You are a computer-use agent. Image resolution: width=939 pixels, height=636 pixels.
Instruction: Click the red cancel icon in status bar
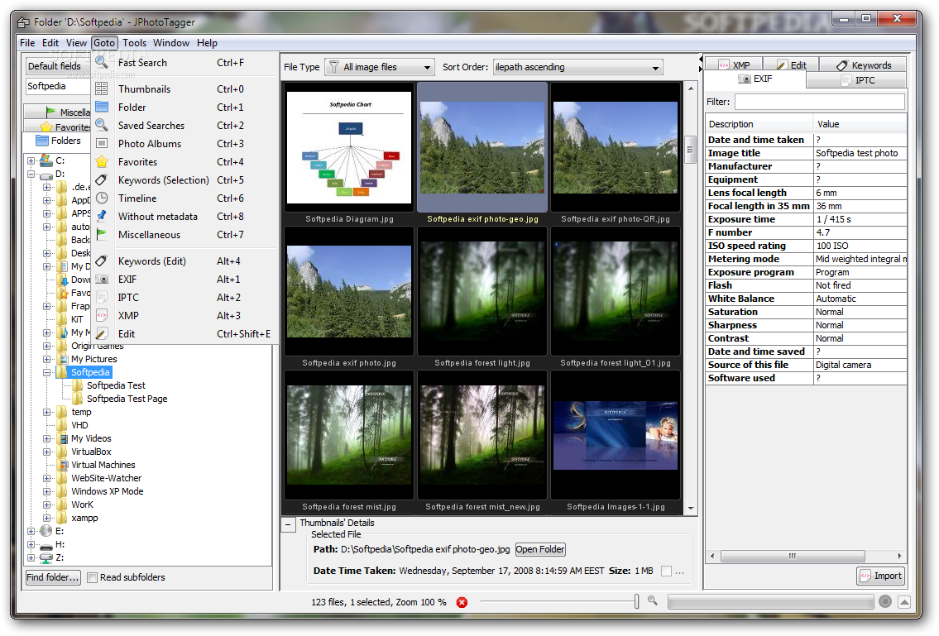(462, 602)
